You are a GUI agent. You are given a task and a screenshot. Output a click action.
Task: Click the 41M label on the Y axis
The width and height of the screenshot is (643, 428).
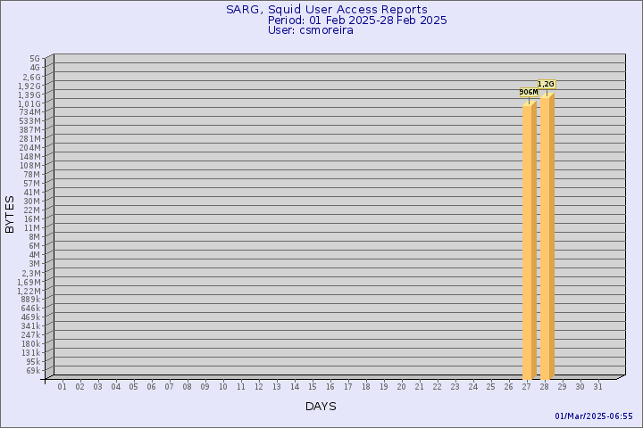(x=33, y=192)
